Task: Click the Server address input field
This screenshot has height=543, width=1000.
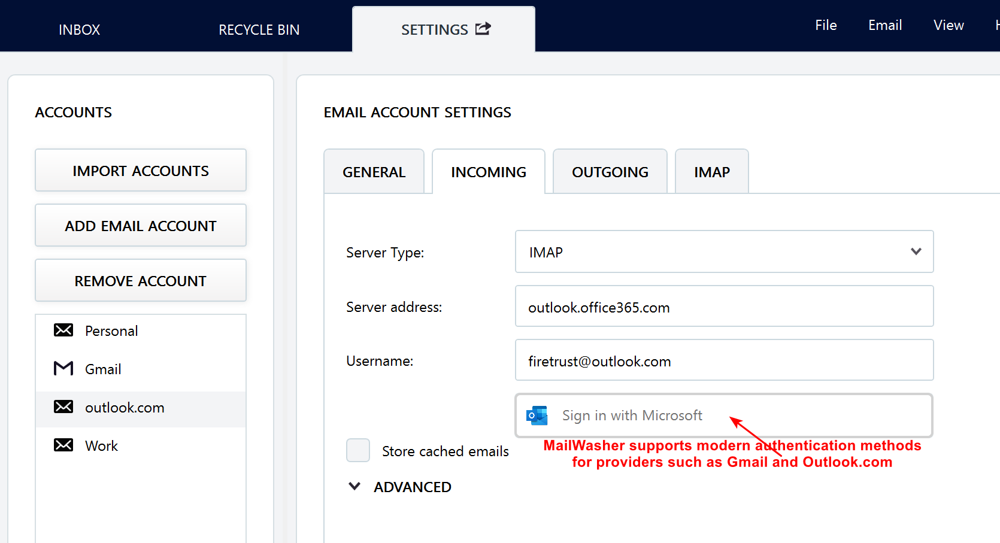Action: 724,307
